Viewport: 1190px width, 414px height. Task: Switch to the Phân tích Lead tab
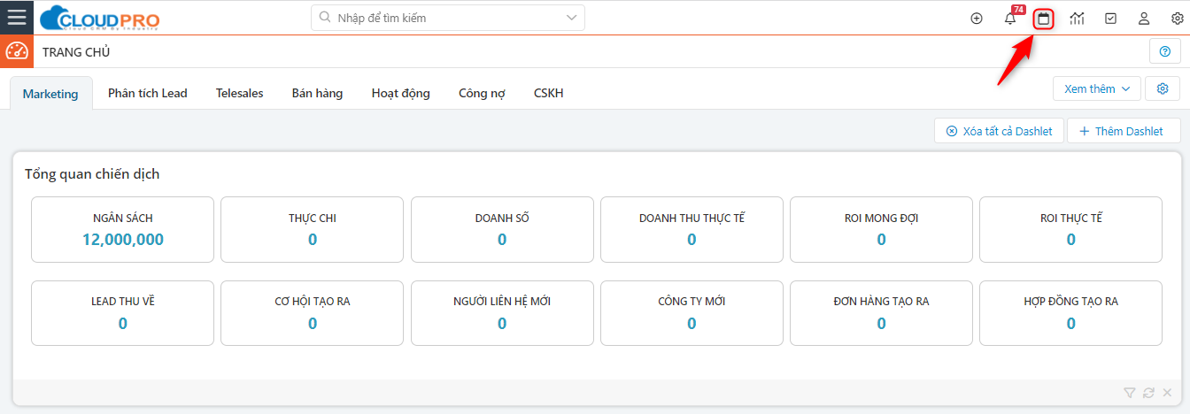[148, 93]
